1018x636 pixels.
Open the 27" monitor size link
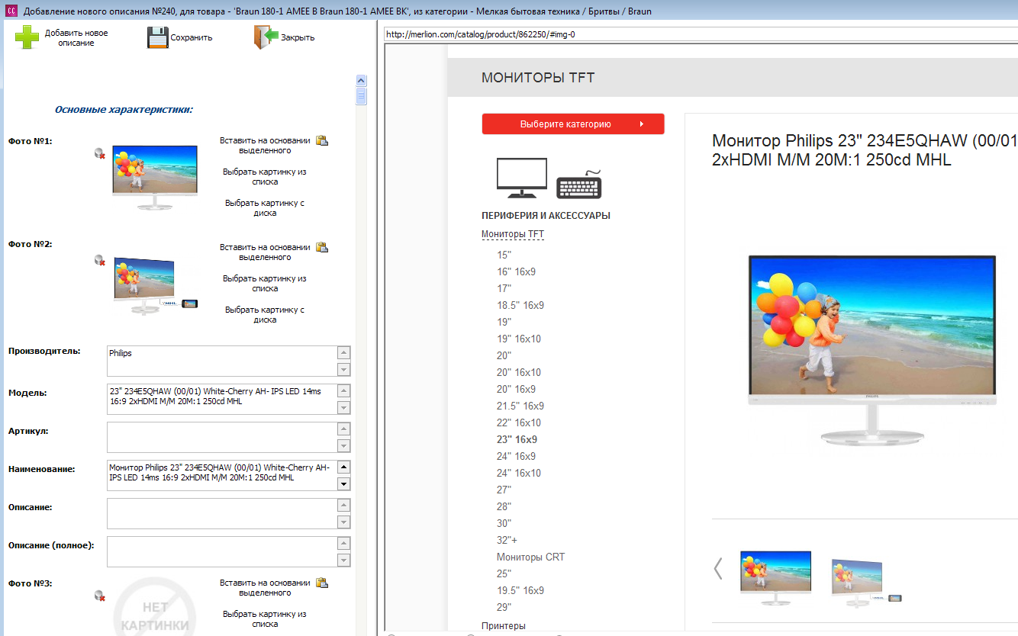tap(504, 490)
